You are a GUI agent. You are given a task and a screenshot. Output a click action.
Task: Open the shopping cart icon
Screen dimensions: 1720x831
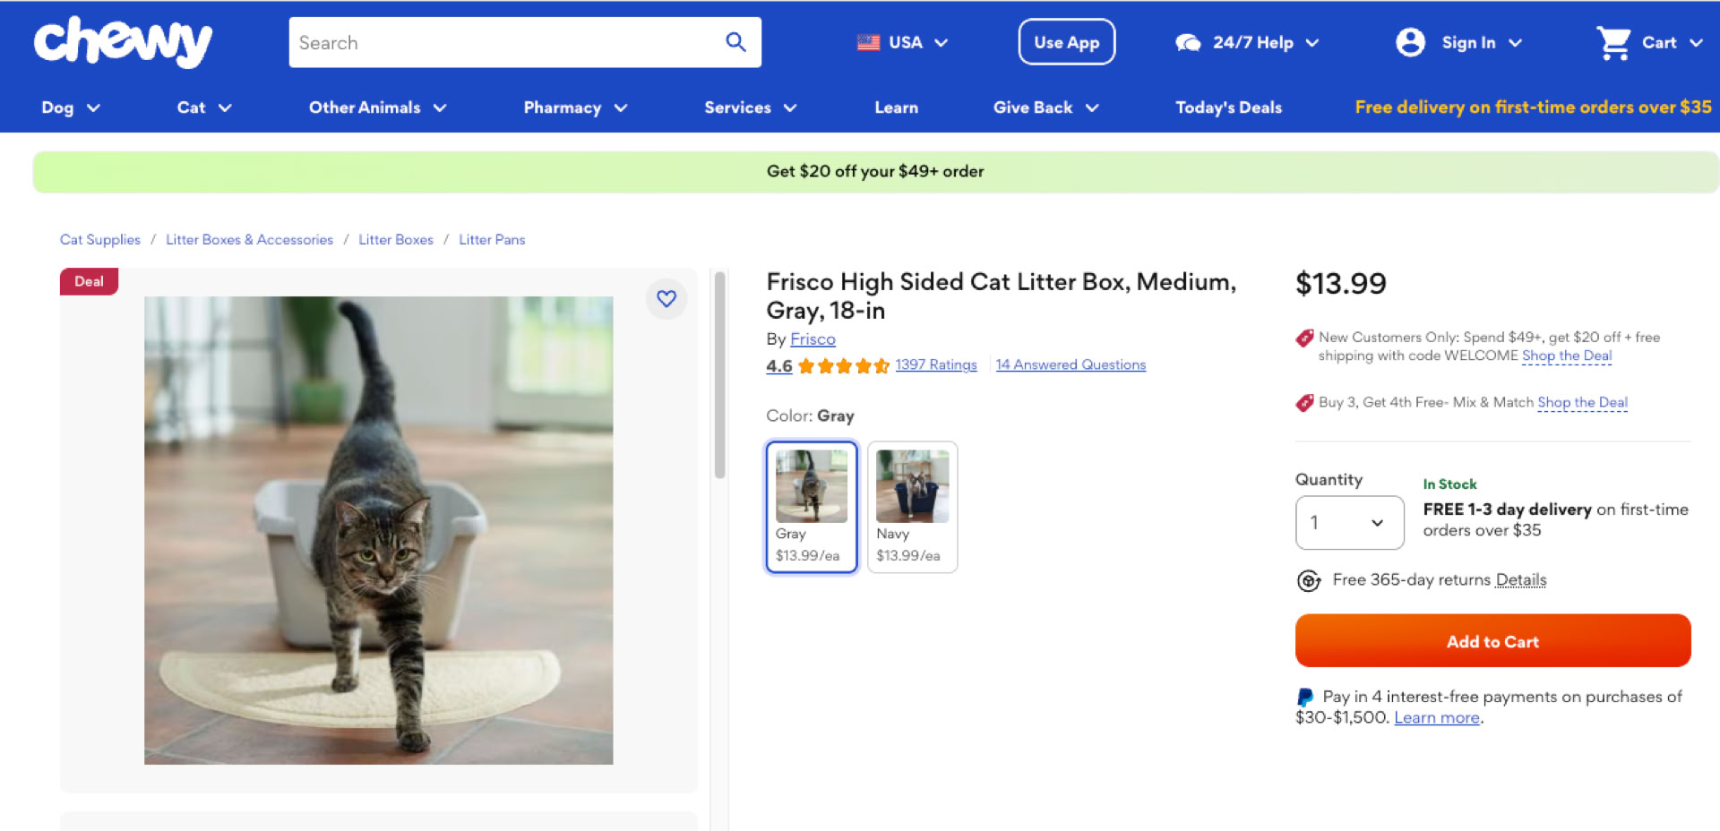tap(1613, 42)
